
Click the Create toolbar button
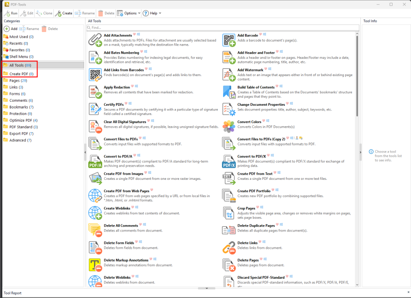(64, 13)
